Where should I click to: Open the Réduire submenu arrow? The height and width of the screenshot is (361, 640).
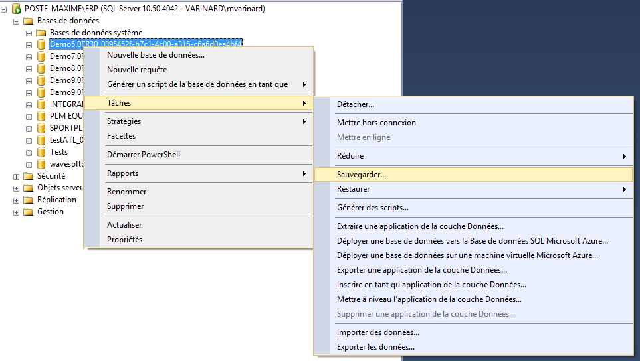click(x=625, y=156)
